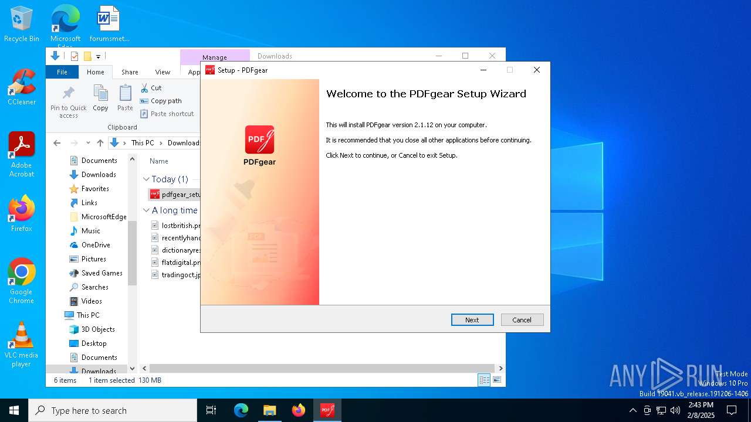This screenshot has width=751, height=422.
Task: Open Google Chrome desktop shortcut
Action: (x=22, y=281)
